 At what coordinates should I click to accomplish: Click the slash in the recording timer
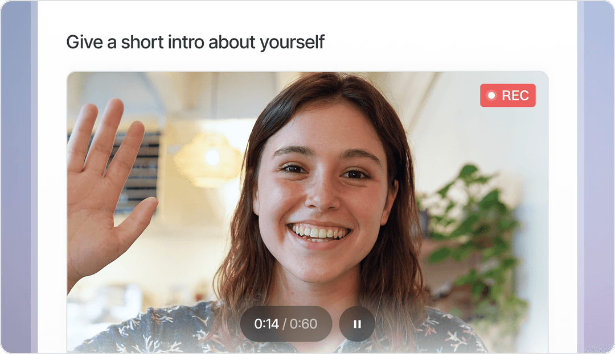tap(284, 324)
